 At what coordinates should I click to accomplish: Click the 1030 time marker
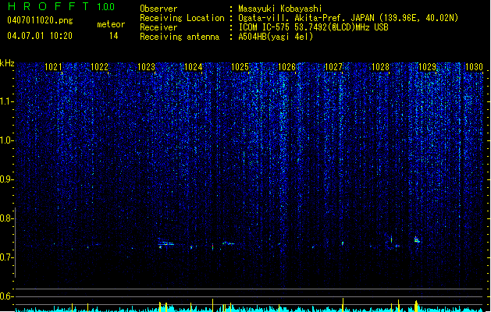[x=474, y=67]
